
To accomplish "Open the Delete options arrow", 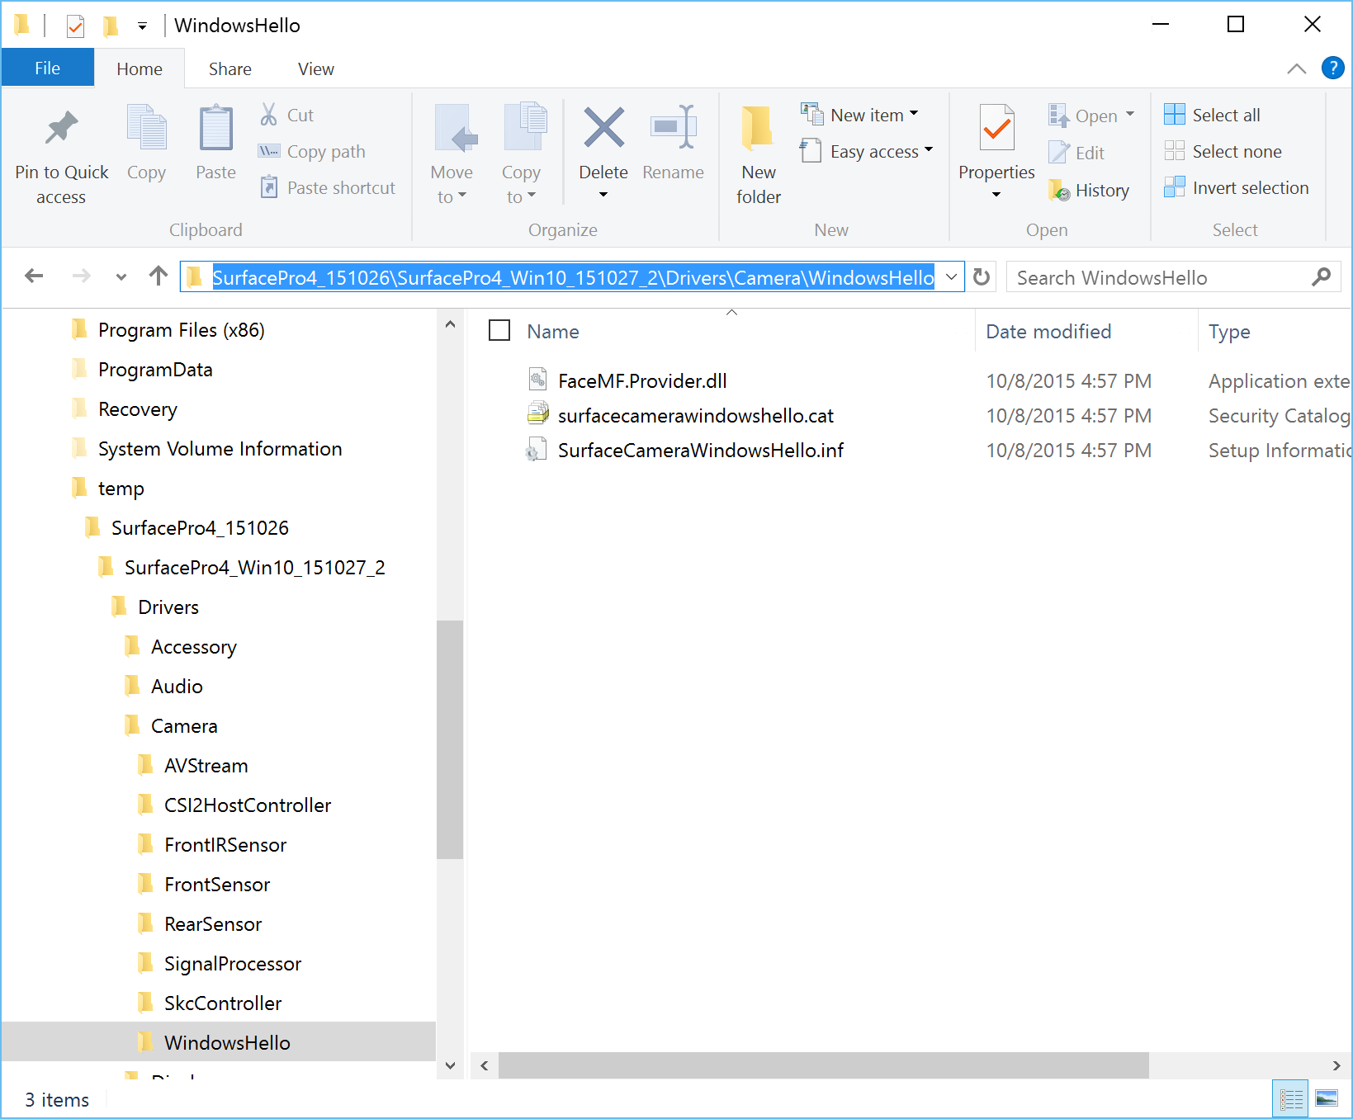I will tap(603, 195).
